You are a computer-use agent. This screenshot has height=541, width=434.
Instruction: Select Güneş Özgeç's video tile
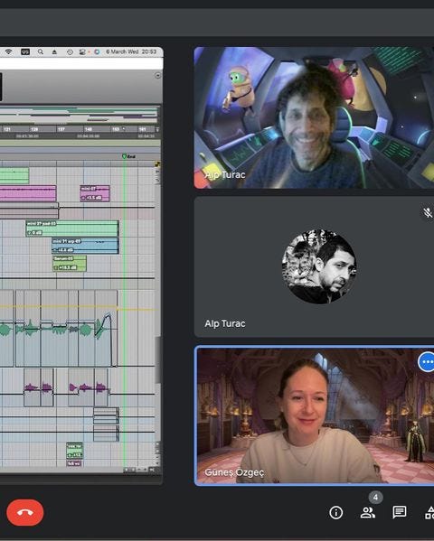315,415
